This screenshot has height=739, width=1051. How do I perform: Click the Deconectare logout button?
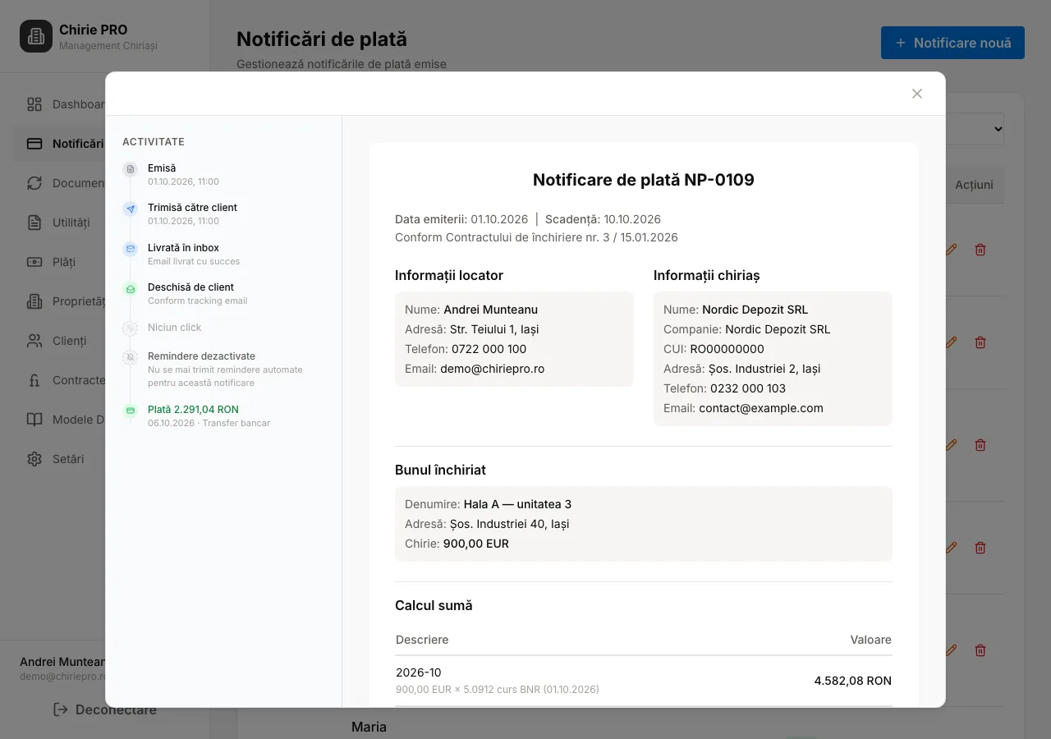[x=105, y=709]
